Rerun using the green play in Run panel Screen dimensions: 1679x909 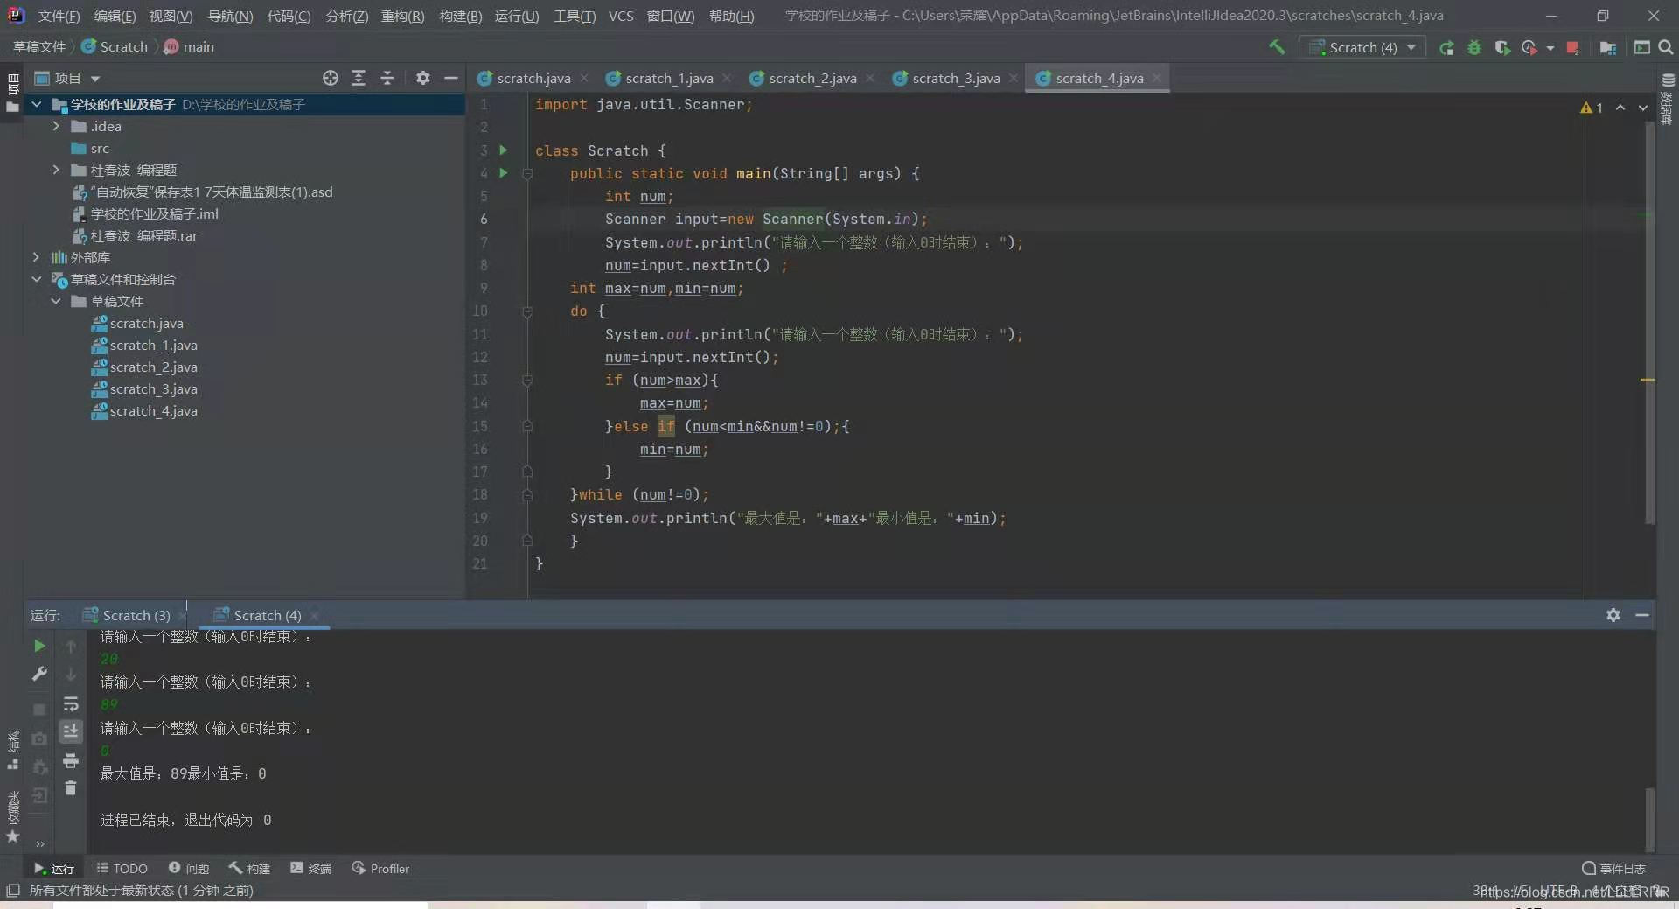(x=39, y=646)
